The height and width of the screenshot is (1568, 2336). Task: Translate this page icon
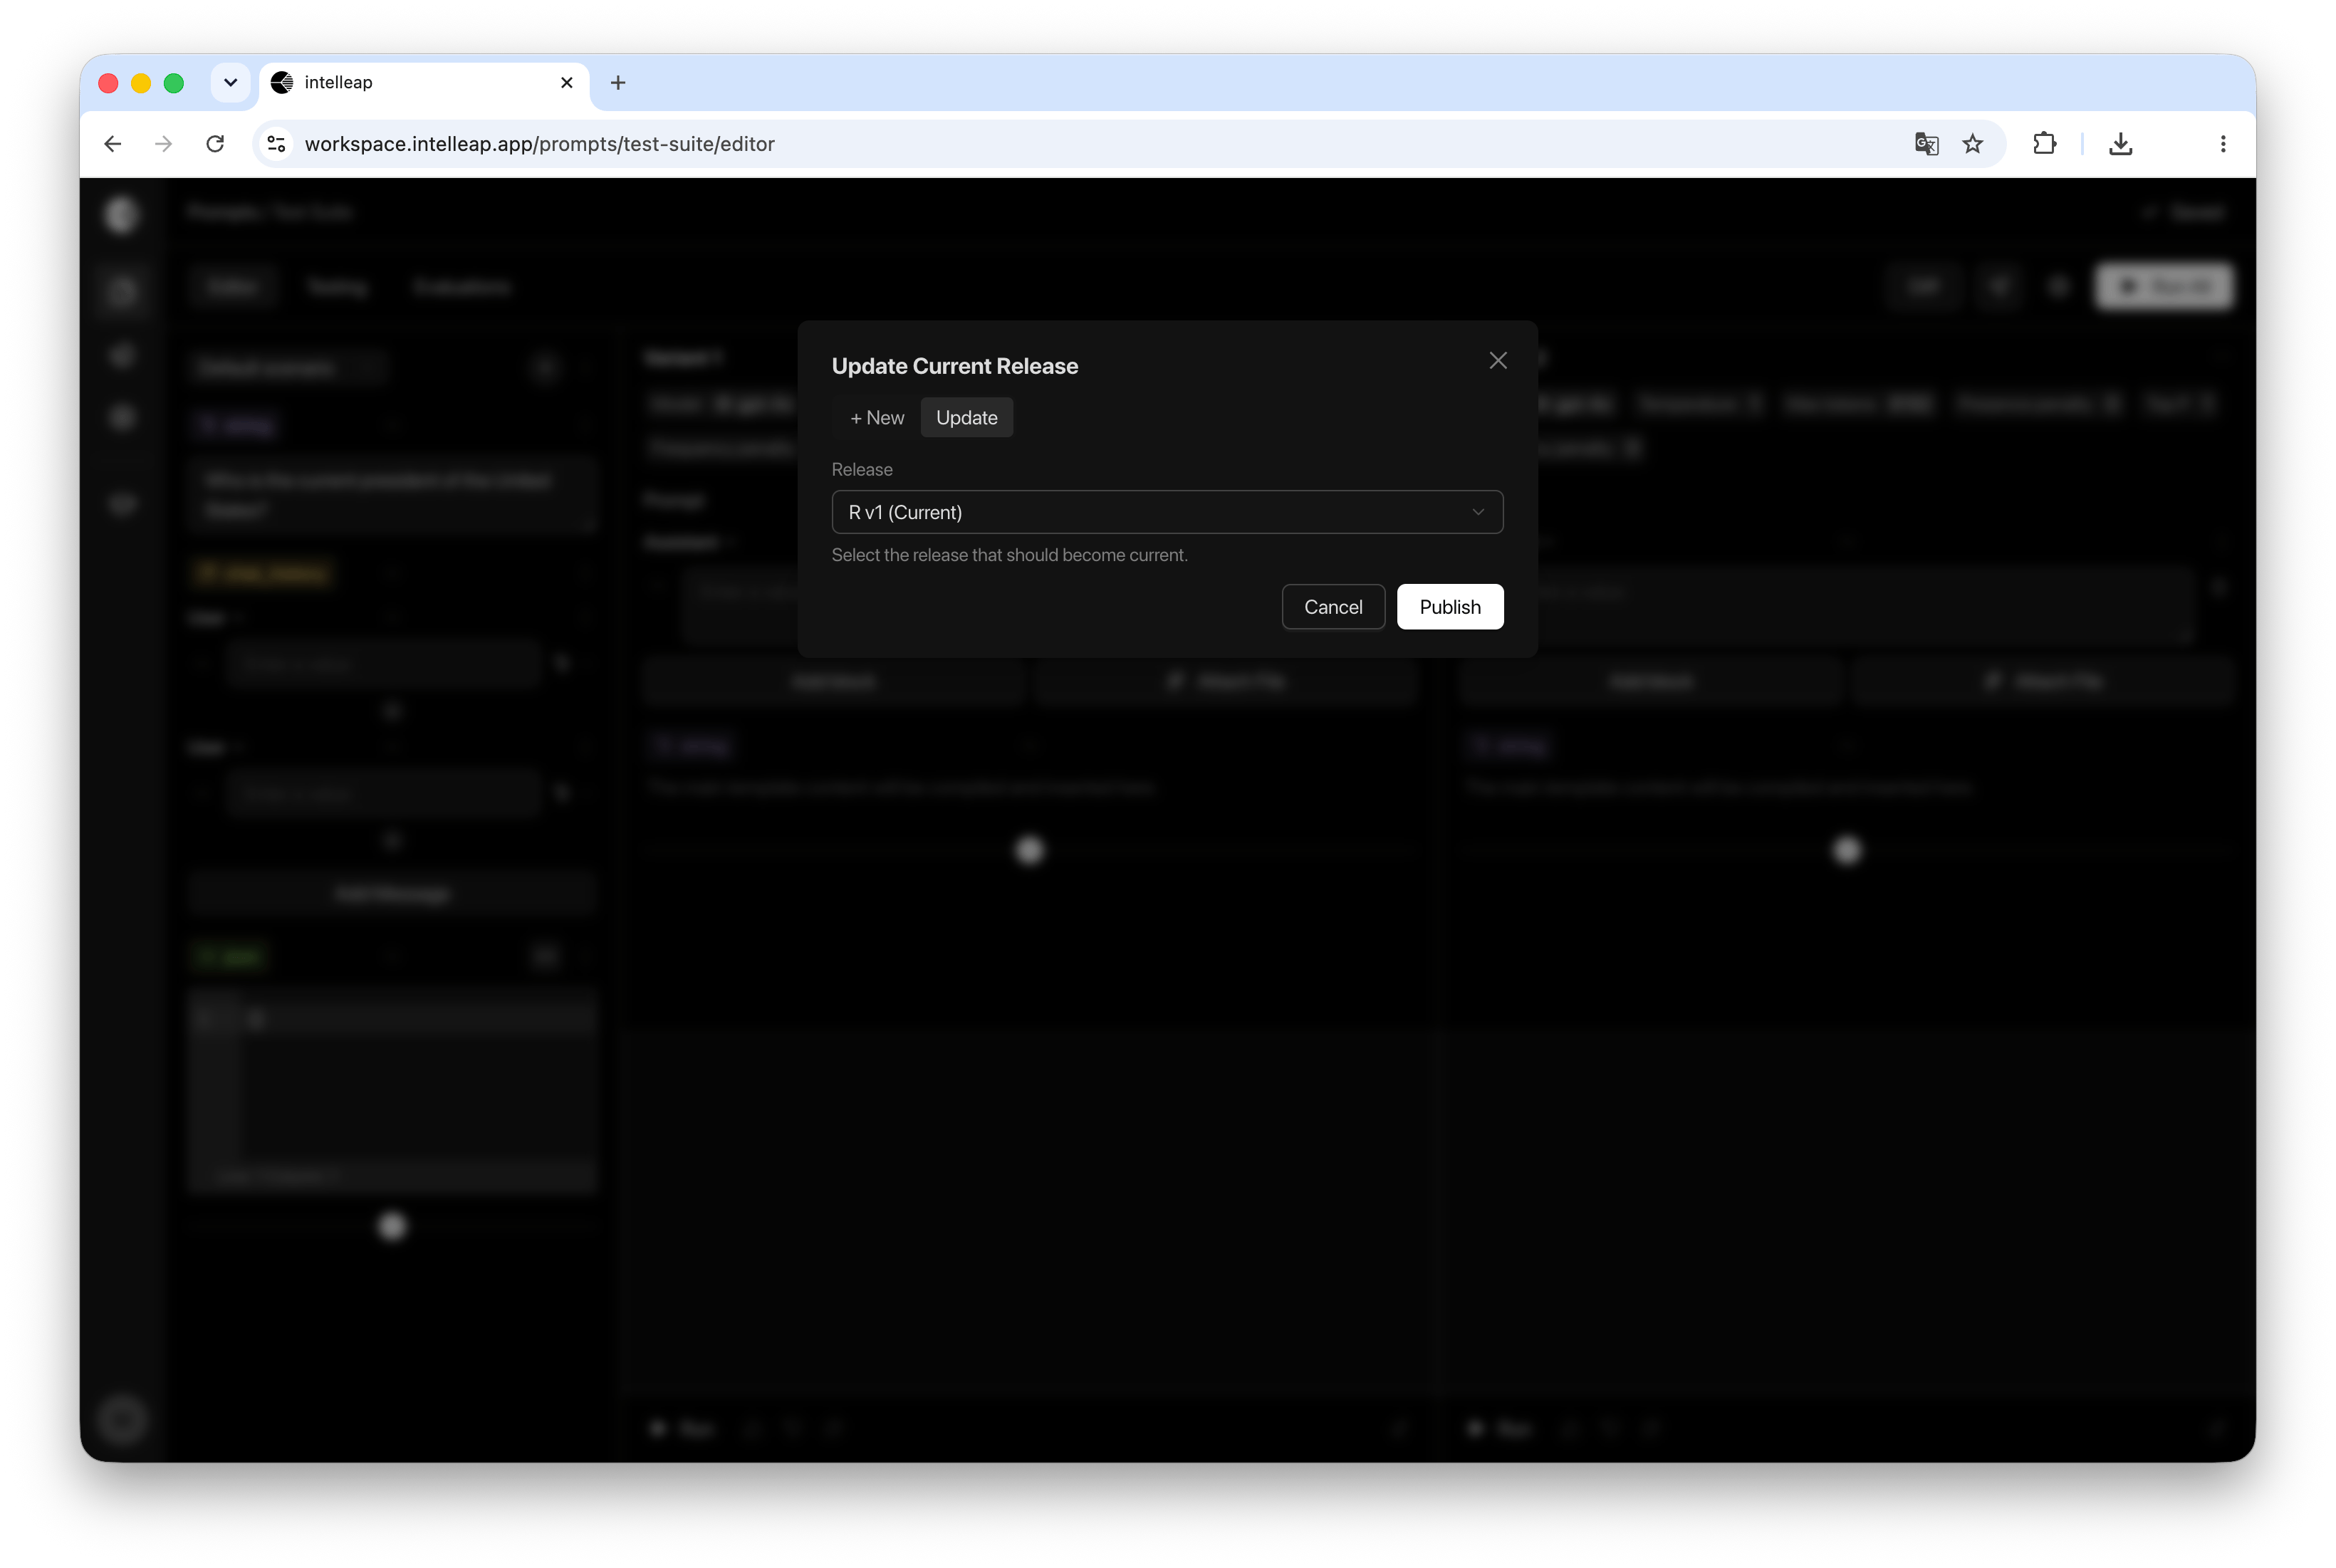point(1926,144)
